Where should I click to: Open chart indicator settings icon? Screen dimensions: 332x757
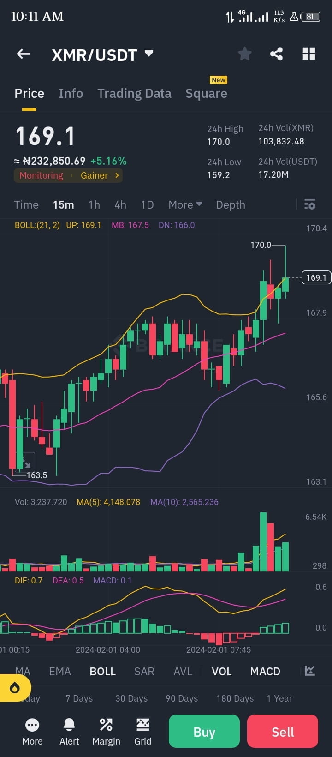(309, 204)
